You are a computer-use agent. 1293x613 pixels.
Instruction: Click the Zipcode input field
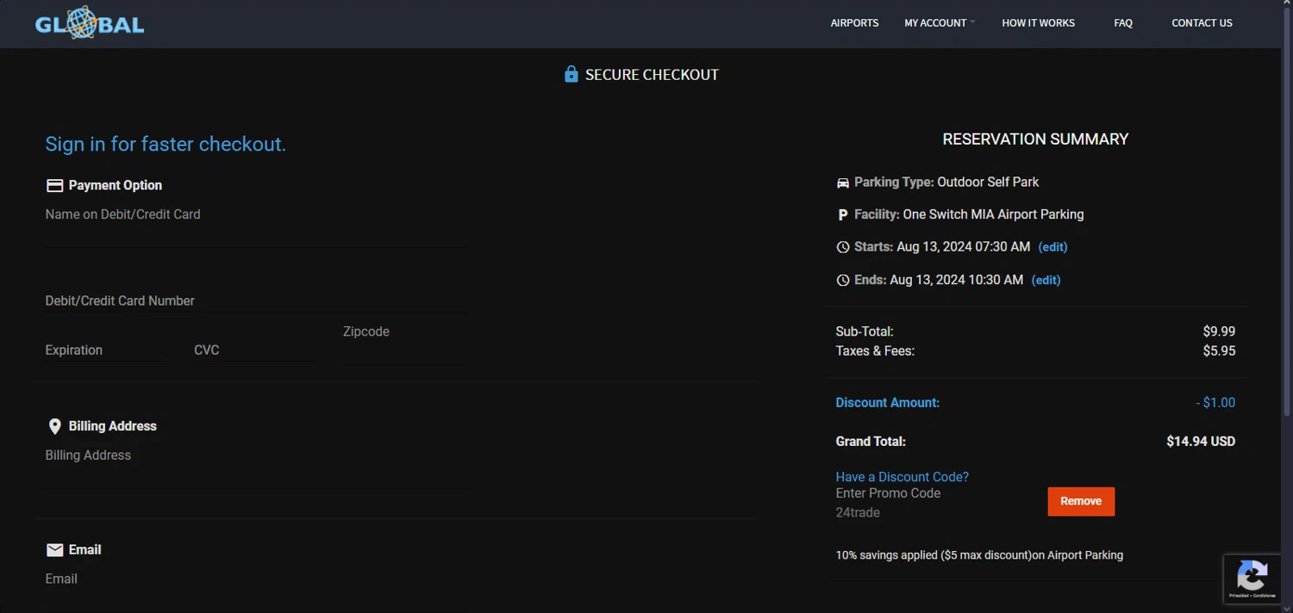(x=403, y=348)
